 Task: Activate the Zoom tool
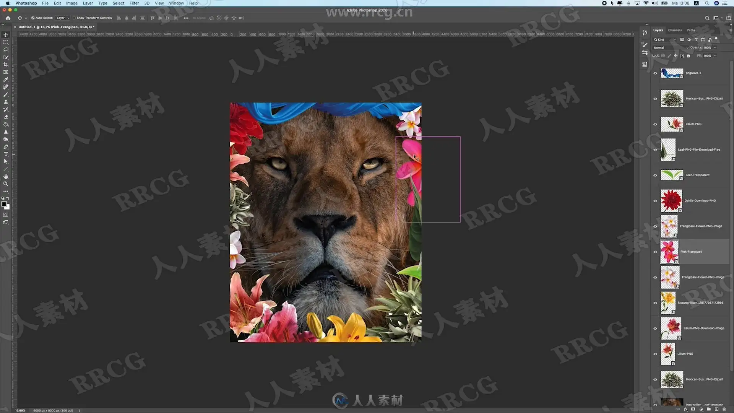6,184
